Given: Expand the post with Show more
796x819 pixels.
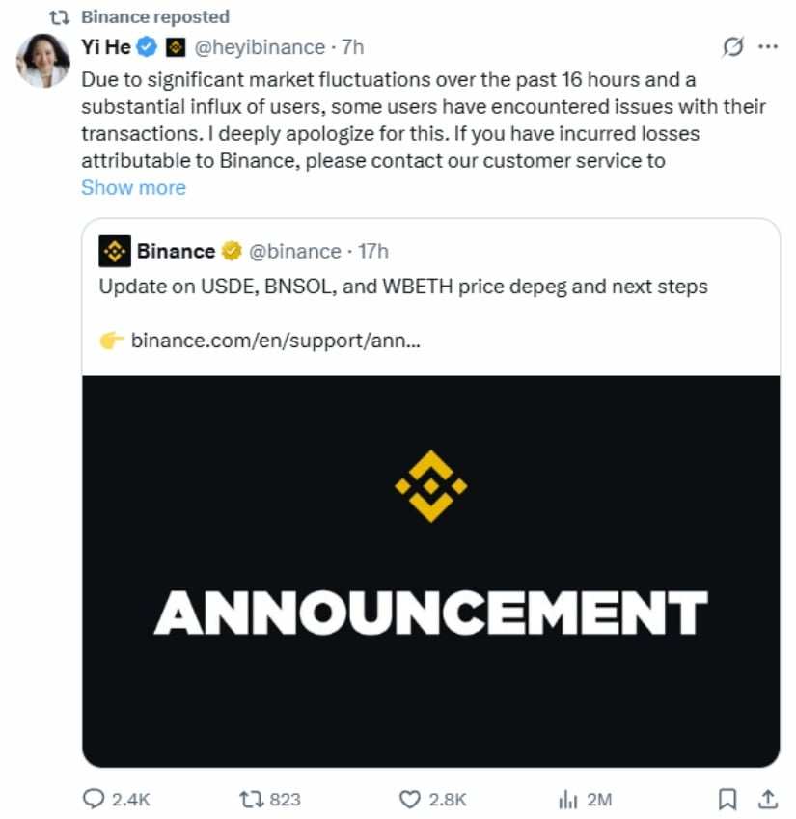Looking at the screenshot, I should [133, 187].
